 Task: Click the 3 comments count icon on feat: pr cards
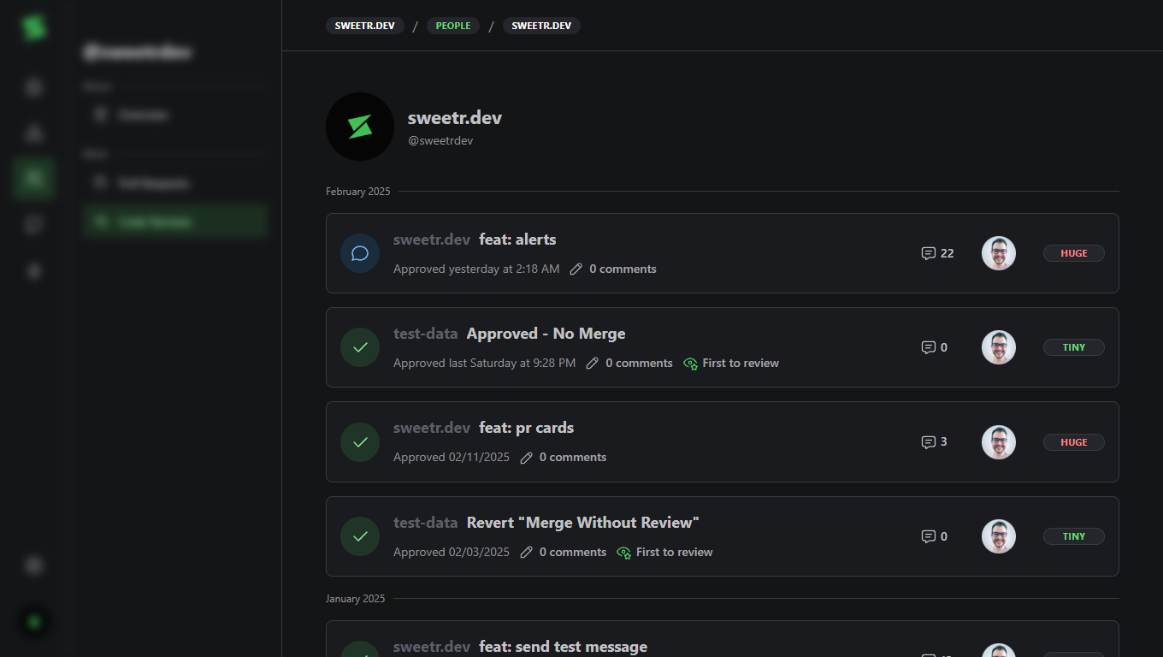(929, 442)
